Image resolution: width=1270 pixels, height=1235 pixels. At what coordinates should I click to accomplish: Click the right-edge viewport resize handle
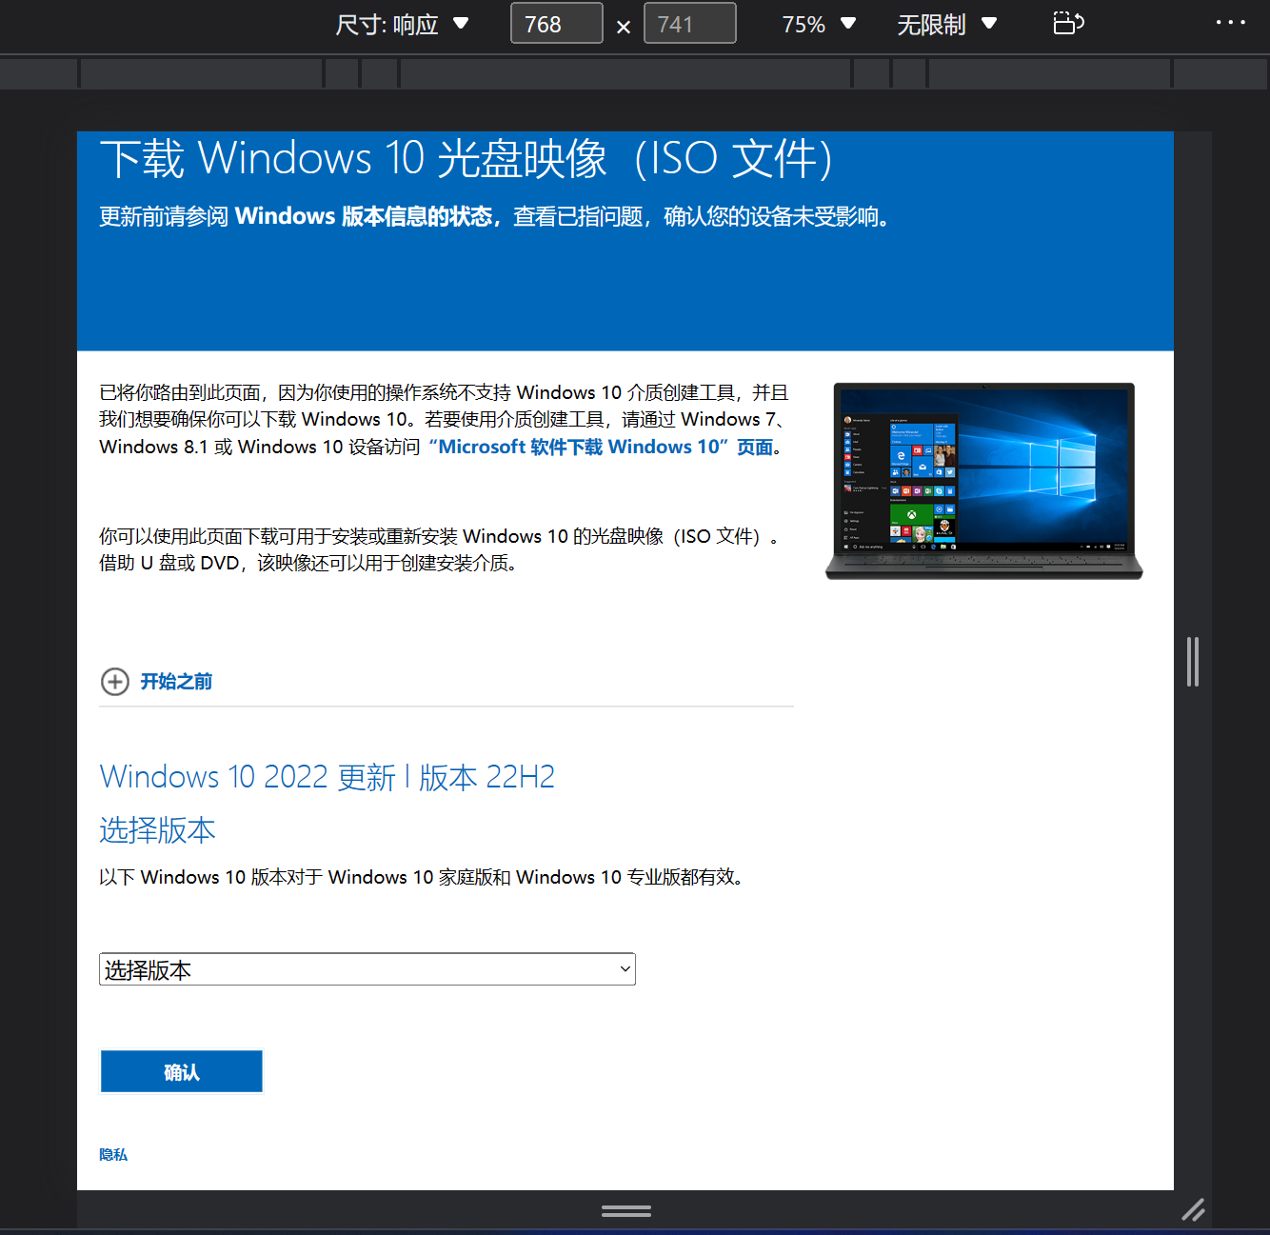pyautogui.click(x=1193, y=661)
